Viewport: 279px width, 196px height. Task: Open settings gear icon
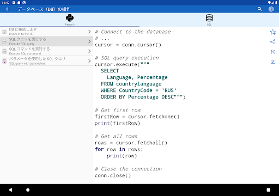pos(271,9)
